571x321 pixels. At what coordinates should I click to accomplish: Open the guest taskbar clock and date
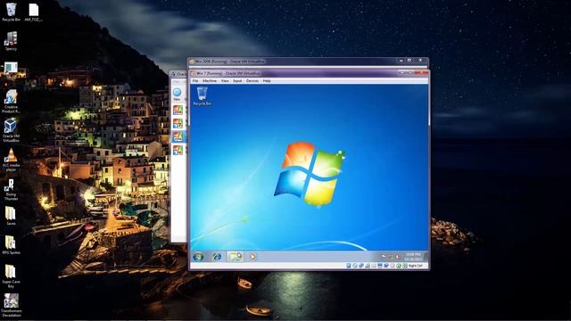coord(413,257)
